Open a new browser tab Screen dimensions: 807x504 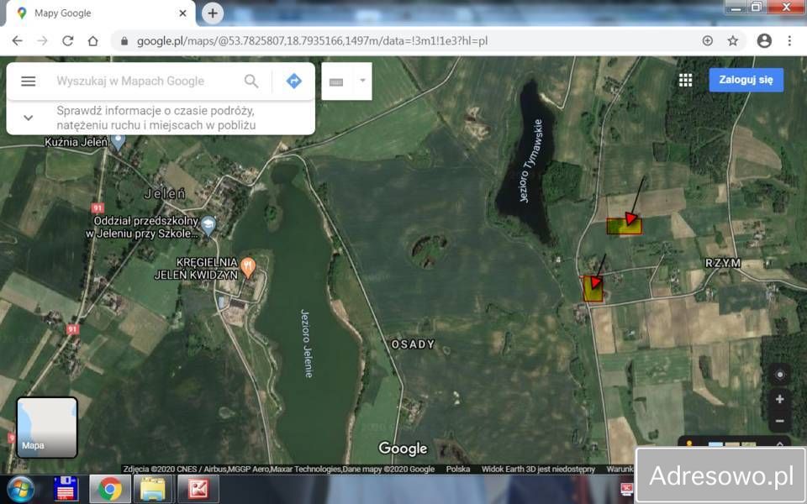(x=213, y=13)
